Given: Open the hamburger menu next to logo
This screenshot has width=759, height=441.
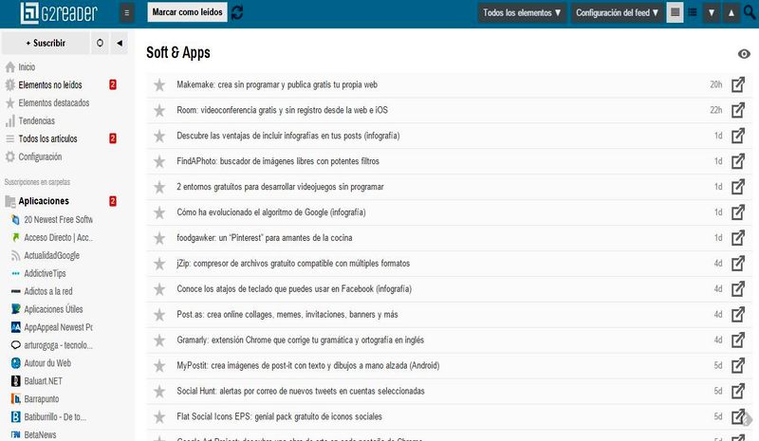Looking at the screenshot, I should click(x=127, y=13).
